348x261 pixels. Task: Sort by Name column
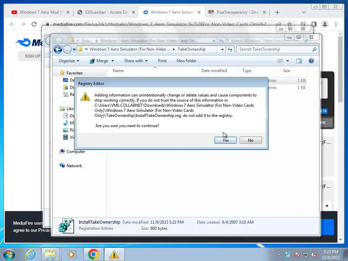(x=118, y=71)
